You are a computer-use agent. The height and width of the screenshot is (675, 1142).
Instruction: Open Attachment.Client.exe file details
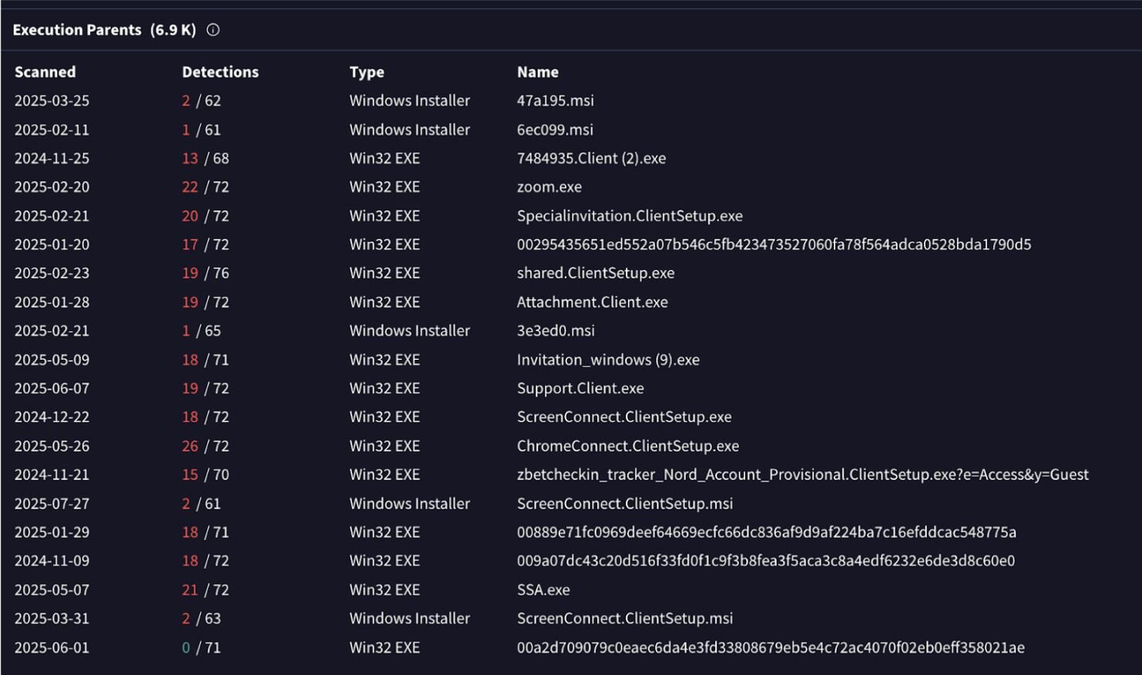pyautogui.click(x=593, y=303)
